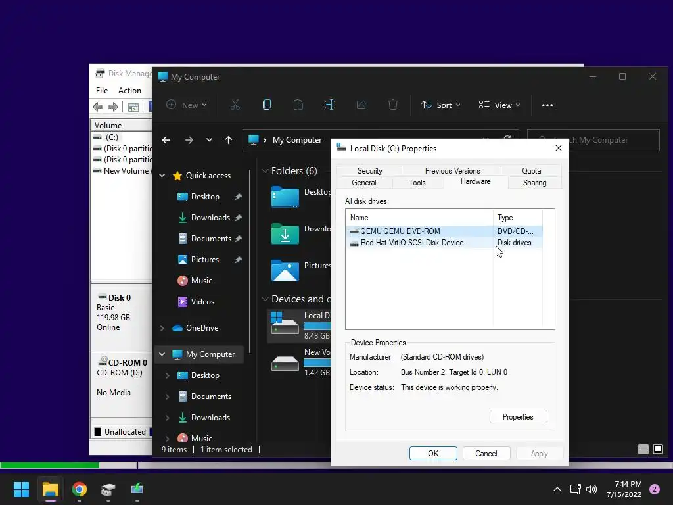Select Videos in Quick access
673x505 pixels.
(x=202, y=302)
